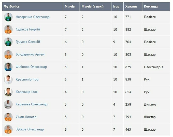Click Сікан Данило's avatar photo
The height and width of the screenshot is (137, 173).
[8, 117]
